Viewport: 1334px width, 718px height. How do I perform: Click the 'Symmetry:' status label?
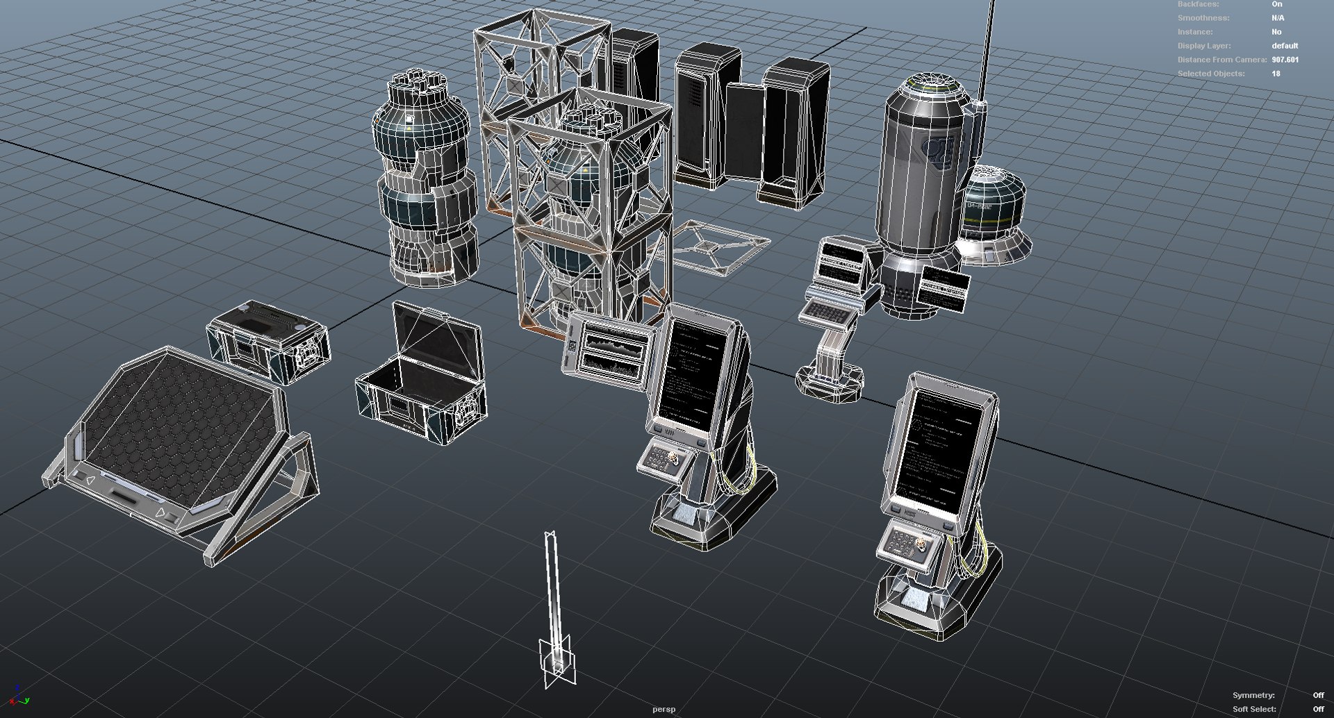click(x=1253, y=695)
